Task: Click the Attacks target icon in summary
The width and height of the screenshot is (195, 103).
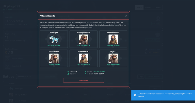Action: tap(68, 72)
